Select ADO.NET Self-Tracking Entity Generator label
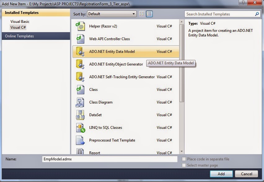Screen dimensions: 264x182 [x=122, y=77]
